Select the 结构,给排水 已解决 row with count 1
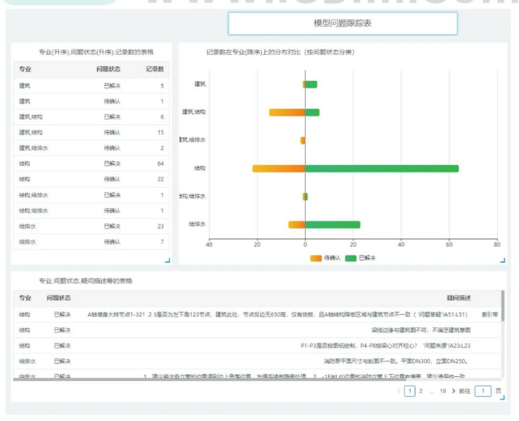Image resolution: width=519 pixels, height=421 pixels. (x=92, y=194)
